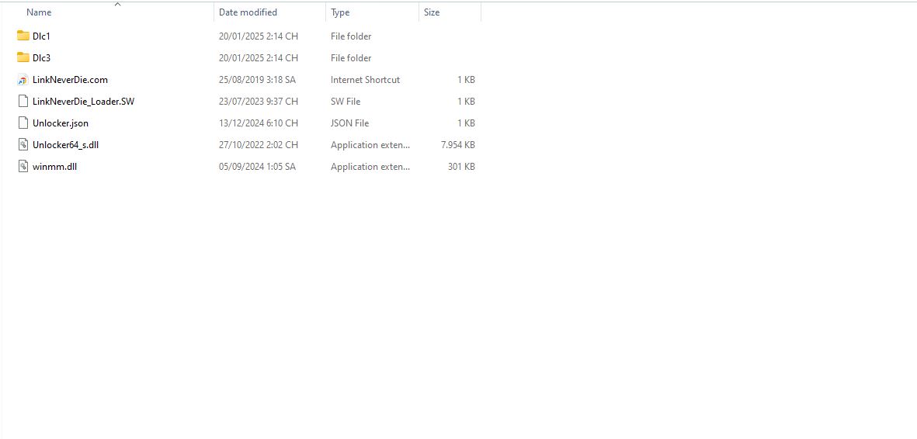Click the date 25/08/2019 3:18 SA
The image size is (917, 439).
click(x=257, y=79)
